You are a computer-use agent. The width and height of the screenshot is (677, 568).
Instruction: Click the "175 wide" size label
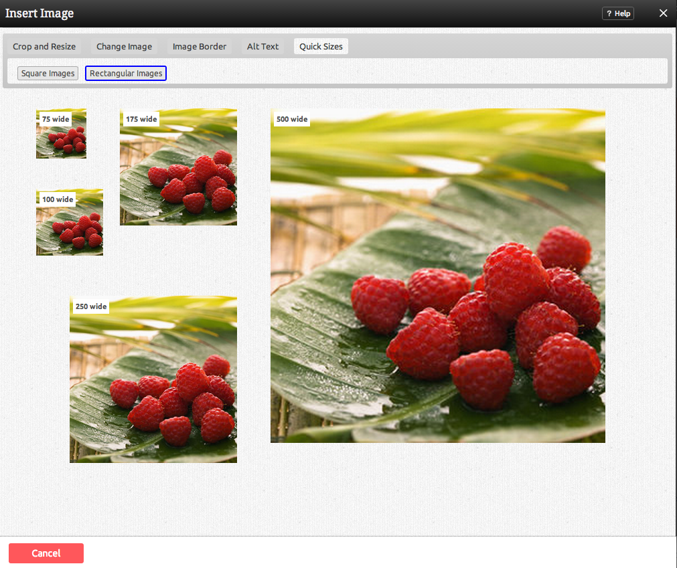coord(141,120)
